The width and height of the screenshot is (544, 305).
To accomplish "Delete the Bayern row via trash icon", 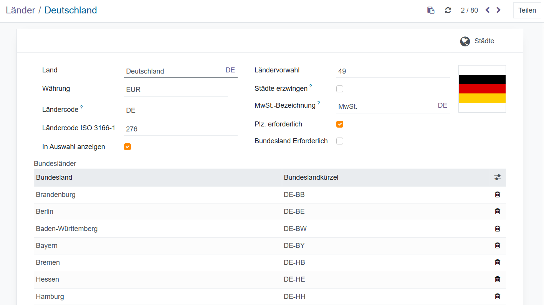I will click(x=498, y=246).
